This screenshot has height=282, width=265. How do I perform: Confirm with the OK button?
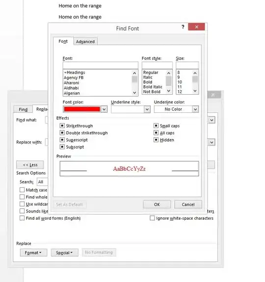(x=157, y=205)
